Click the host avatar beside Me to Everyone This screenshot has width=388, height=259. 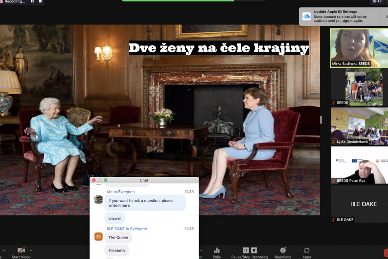click(x=98, y=200)
